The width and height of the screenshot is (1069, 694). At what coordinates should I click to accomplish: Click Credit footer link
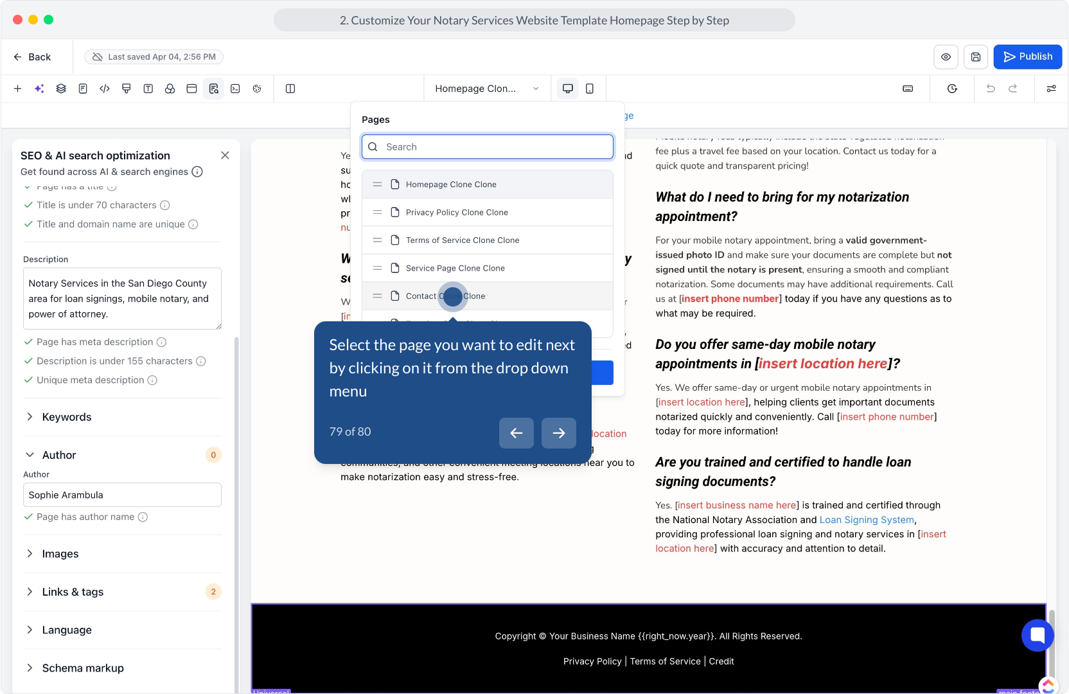point(721,661)
